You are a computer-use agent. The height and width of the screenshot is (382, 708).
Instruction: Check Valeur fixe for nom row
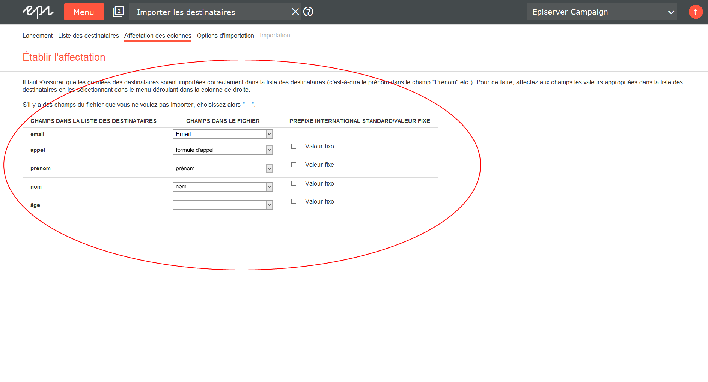point(294,183)
